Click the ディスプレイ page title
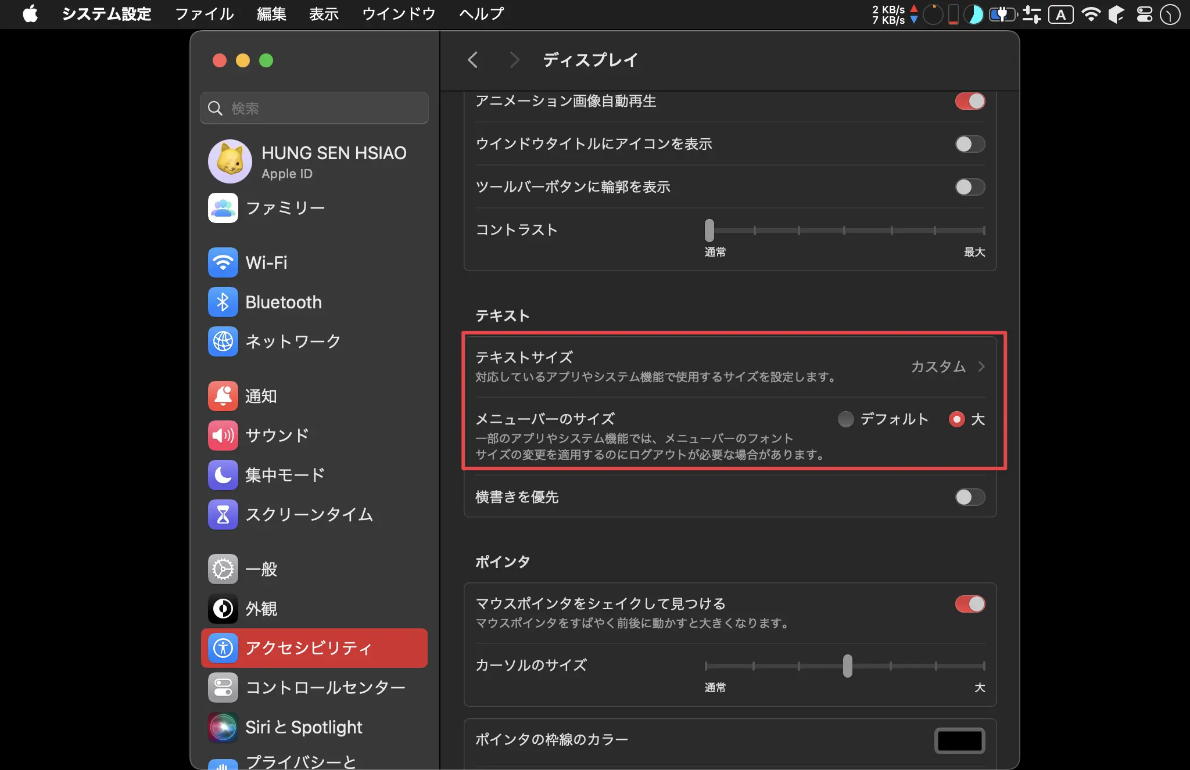This screenshot has height=770, width=1190. coord(590,60)
